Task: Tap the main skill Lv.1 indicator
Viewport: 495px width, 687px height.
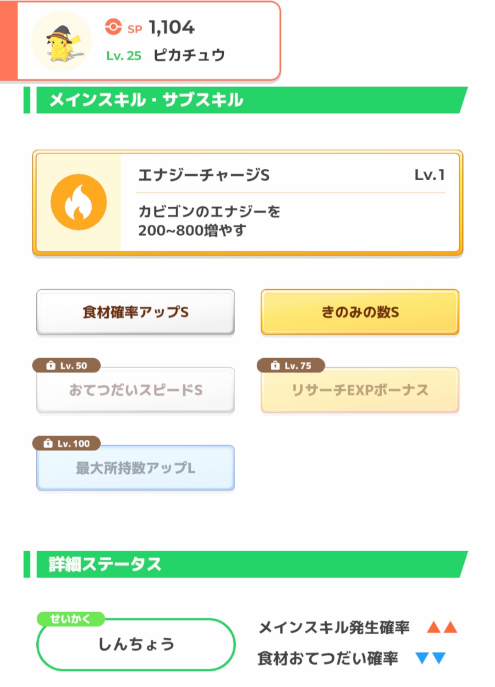Action: [x=429, y=175]
